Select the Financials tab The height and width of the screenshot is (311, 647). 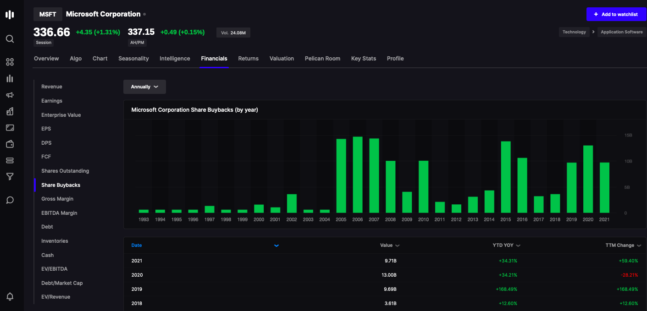click(x=214, y=59)
